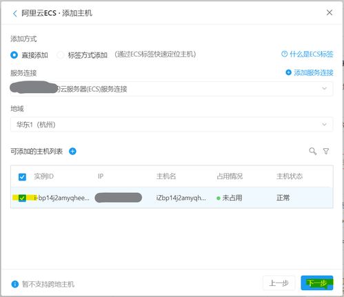
Task: Expand the 服务连接 dropdown
Action: coord(172,89)
